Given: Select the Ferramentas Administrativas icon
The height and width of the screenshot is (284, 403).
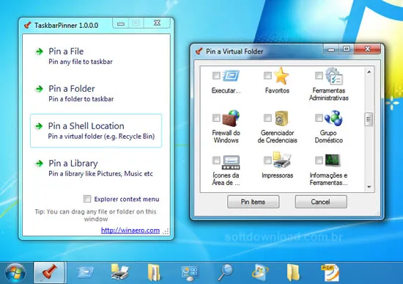Looking at the screenshot, I should (x=333, y=76).
